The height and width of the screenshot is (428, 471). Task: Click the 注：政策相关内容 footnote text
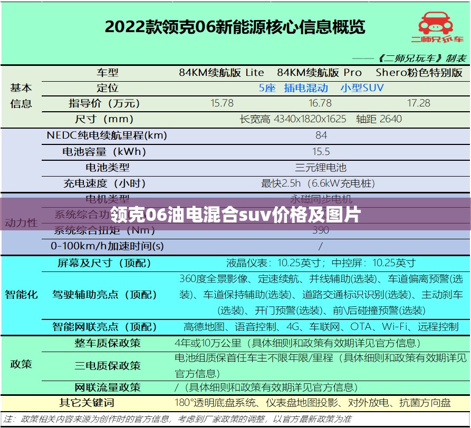point(177,419)
